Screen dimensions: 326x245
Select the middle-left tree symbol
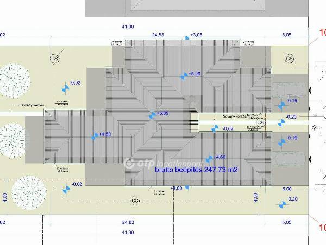pyautogui.click(x=12, y=140)
